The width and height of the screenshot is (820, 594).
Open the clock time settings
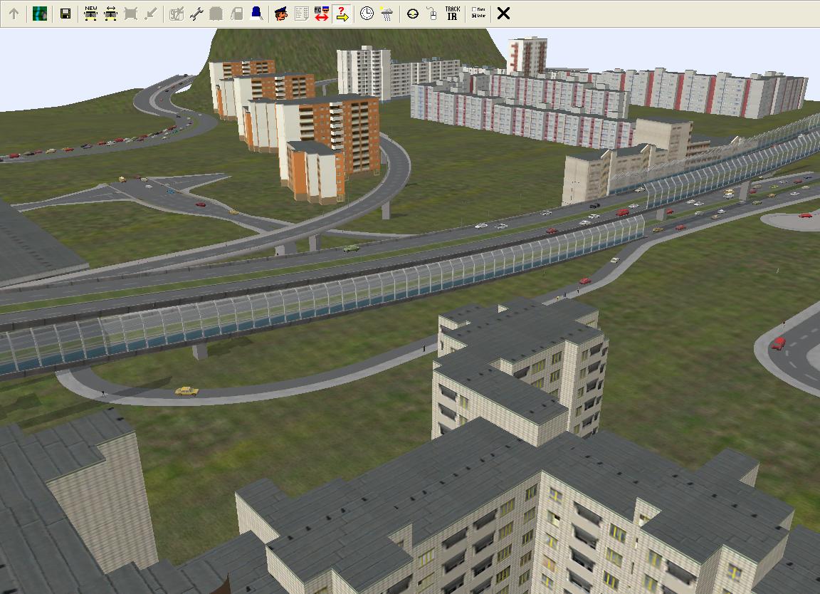367,14
